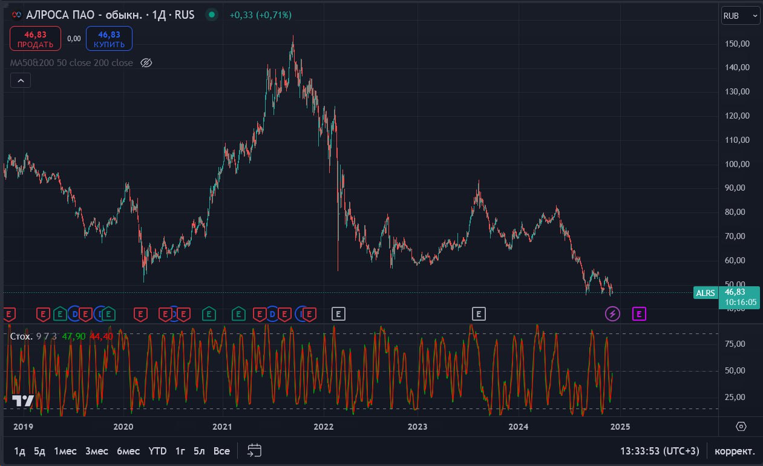Click the +0,33 (+0,71%) price change
This screenshot has height=466, width=763.
260,15
